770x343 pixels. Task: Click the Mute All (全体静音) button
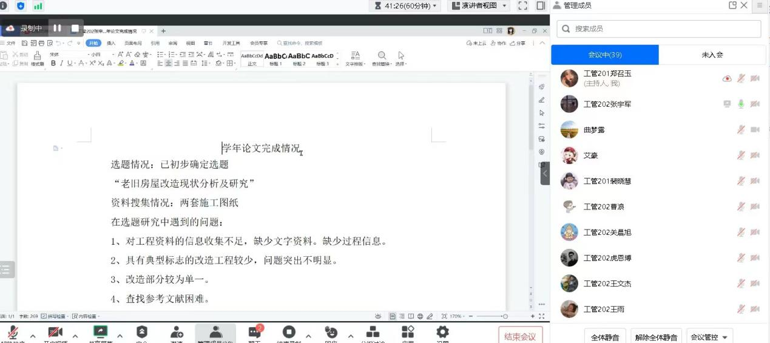point(605,337)
